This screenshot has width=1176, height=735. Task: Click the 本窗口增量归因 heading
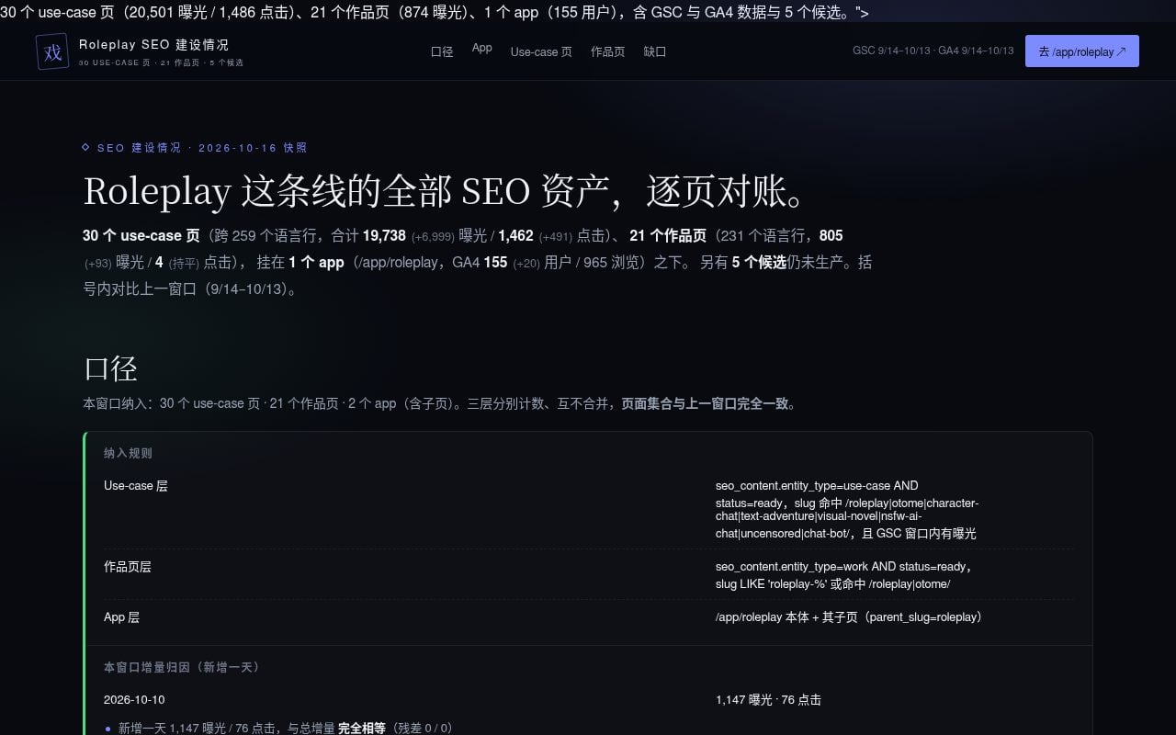click(x=182, y=666)
